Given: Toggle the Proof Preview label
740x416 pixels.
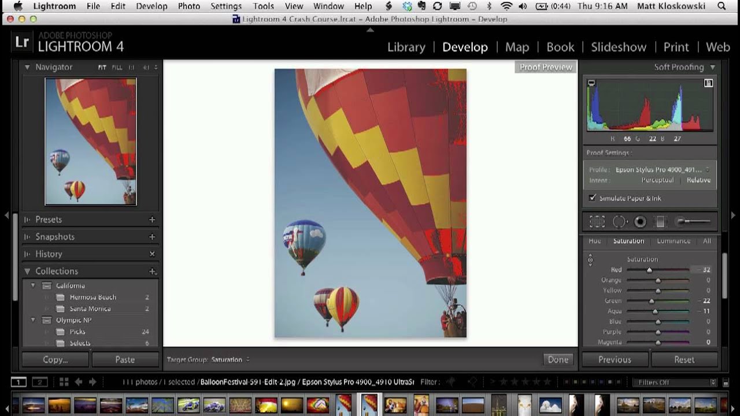Looking at the screenshot, I should (545, 67).
